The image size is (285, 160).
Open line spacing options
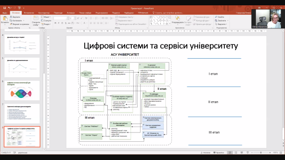pos(111,18)
